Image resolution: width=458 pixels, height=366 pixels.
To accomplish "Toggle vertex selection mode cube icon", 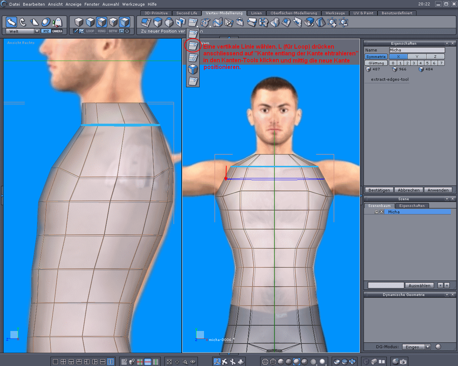I will click(113, 22).
